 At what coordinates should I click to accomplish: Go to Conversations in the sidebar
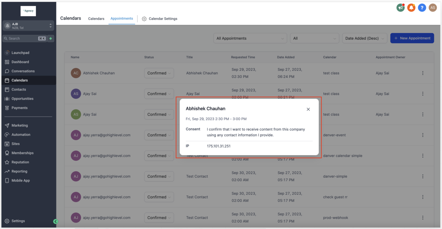23,71
